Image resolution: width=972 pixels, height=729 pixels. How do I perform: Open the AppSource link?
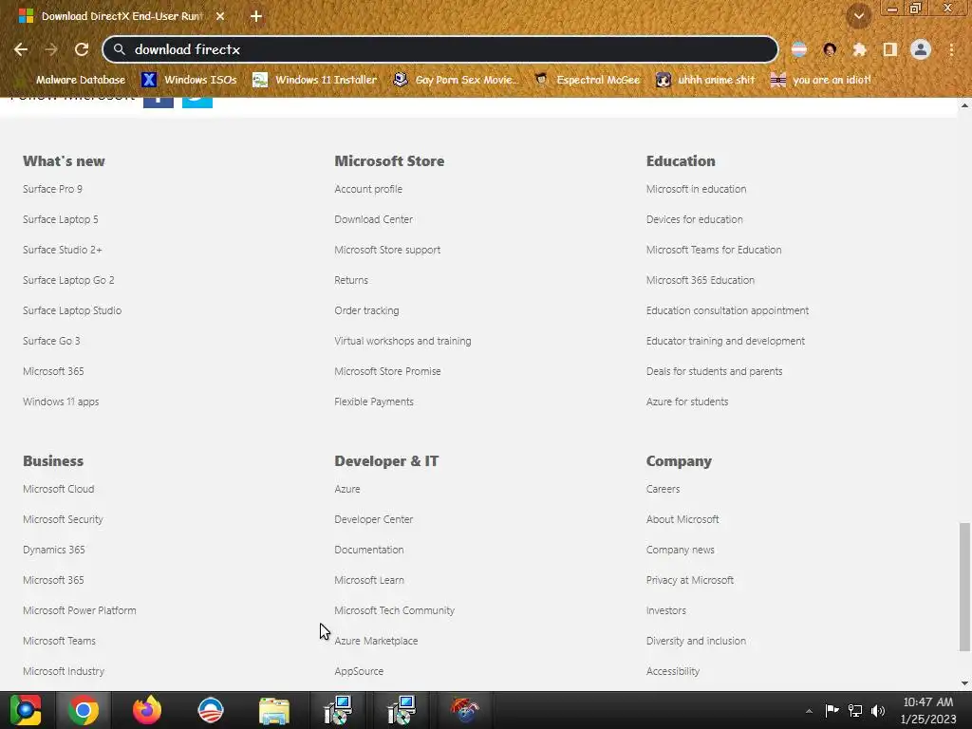[359, 671]
